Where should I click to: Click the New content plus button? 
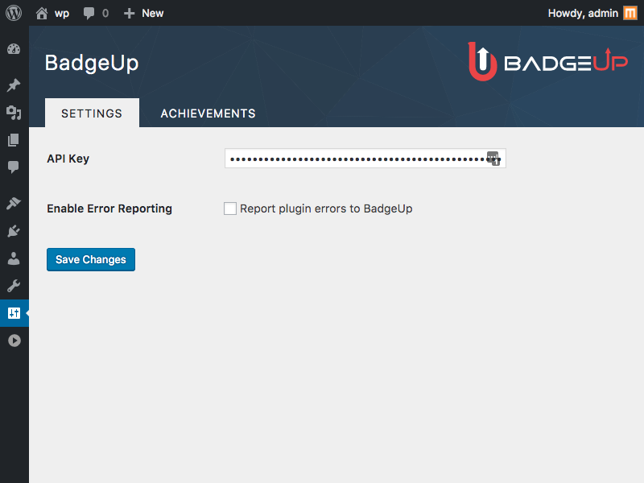click(129, 13)
